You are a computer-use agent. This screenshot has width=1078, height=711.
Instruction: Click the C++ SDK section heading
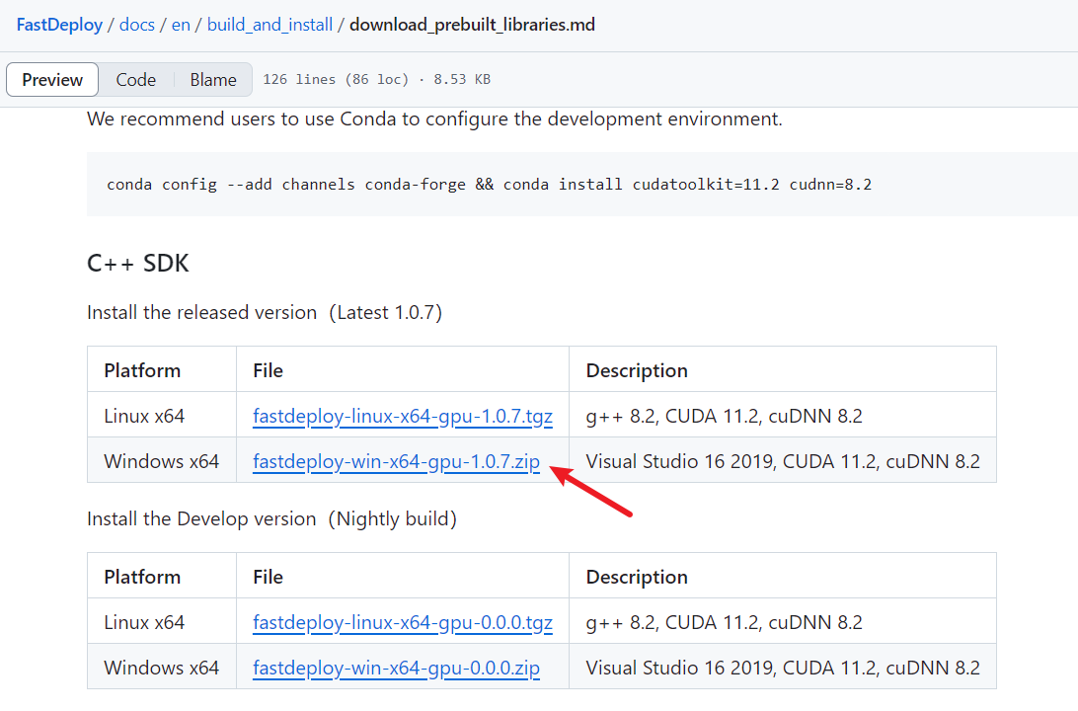137,263
